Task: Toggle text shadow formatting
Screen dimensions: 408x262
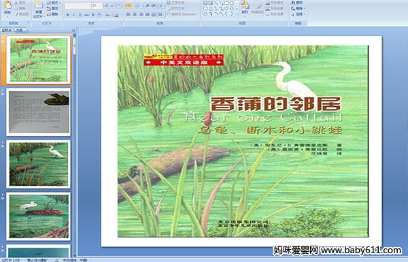Action: pyautogui.click(x=93, y=15)
